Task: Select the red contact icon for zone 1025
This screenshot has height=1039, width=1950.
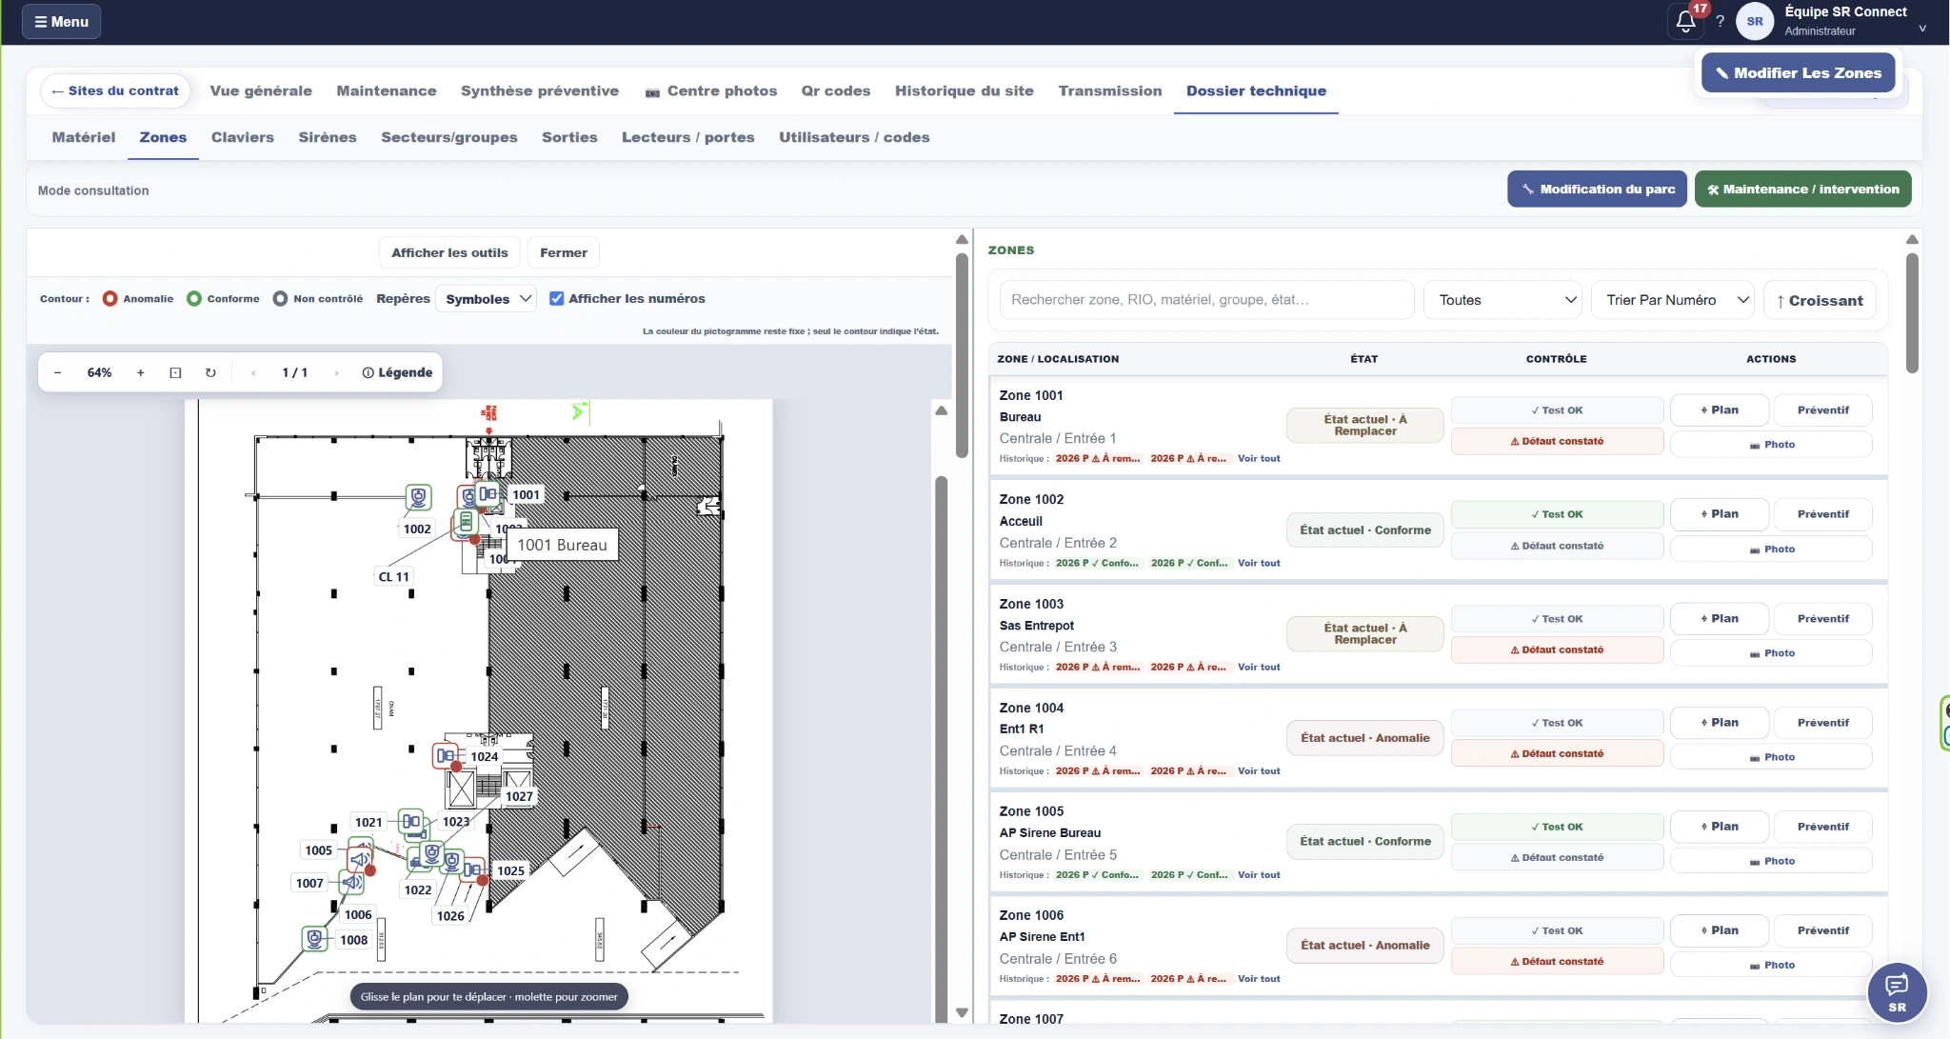Action: [x=472, y=869]
